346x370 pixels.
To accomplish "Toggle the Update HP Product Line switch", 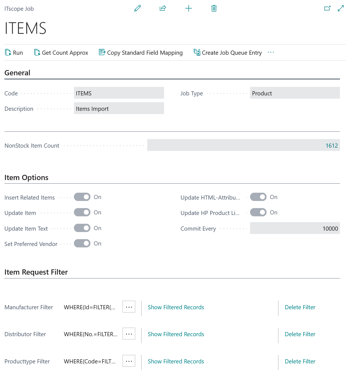I will point(258,212).
